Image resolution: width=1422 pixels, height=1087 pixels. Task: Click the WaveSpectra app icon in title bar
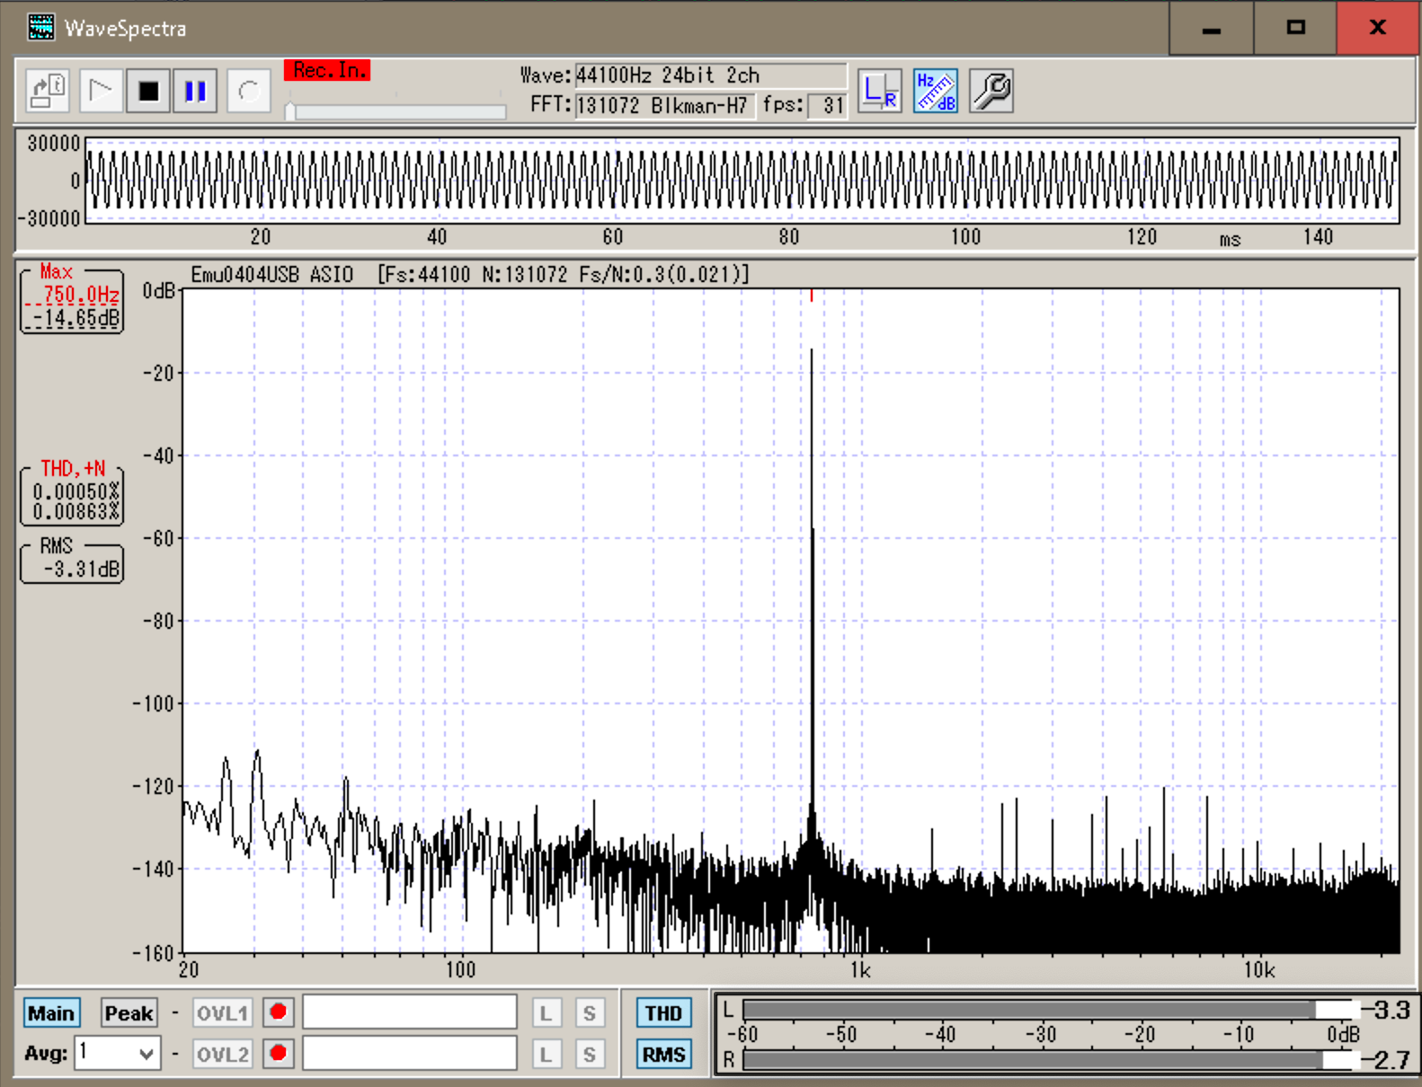(40, 28)
